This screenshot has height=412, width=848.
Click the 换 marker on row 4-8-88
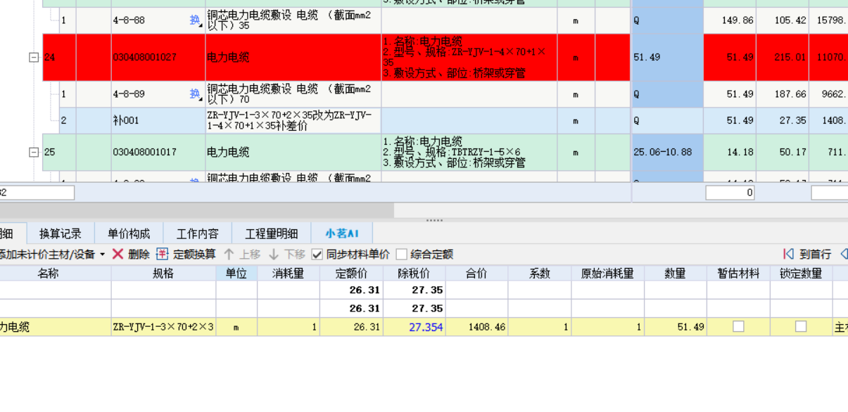click(x=195, y=20)
